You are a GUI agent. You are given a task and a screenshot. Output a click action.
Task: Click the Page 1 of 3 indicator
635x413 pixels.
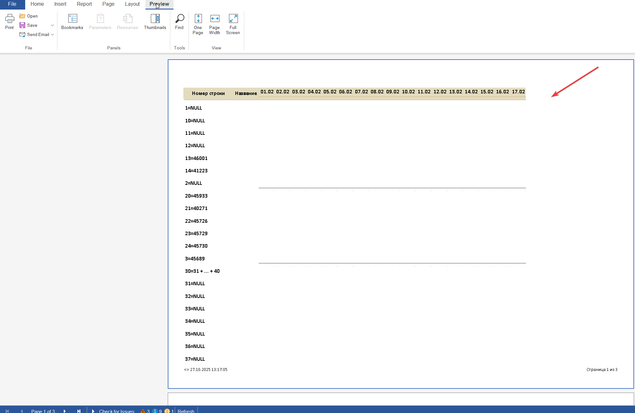(43, 411)
